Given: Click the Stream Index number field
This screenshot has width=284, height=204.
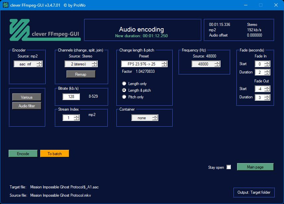Looking at the screenshot, I should coord(69,118).
